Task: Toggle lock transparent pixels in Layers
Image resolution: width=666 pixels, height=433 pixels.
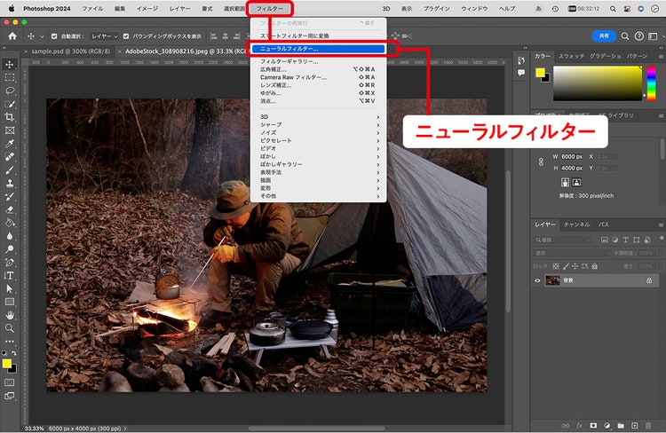Action: [556, 266]
